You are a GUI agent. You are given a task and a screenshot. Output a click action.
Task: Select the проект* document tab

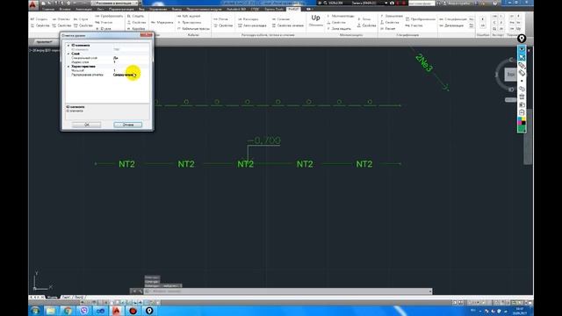45,41
